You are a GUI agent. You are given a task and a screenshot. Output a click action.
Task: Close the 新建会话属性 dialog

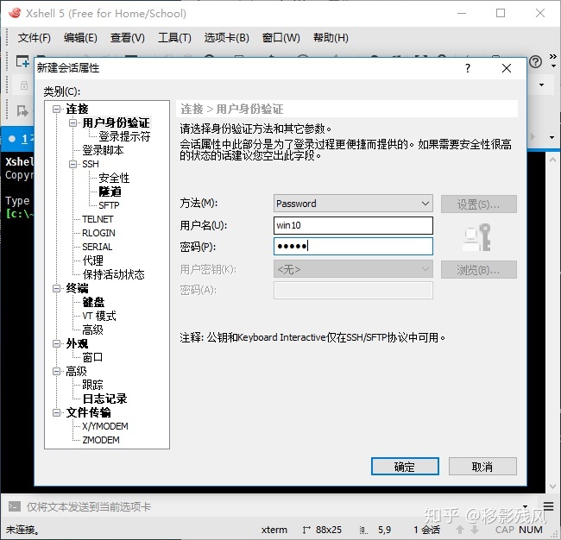(507, 68)
